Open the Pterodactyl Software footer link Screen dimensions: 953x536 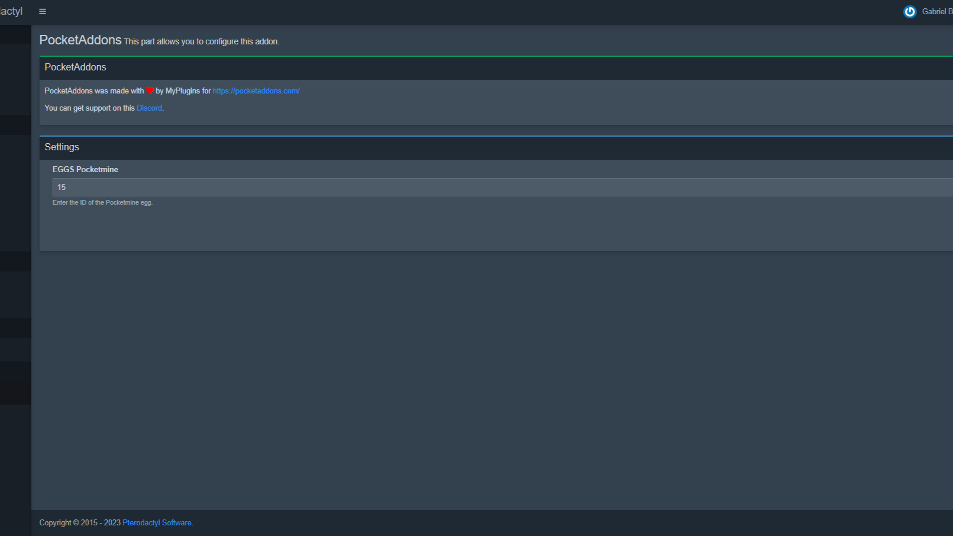(x=157, y=523)
